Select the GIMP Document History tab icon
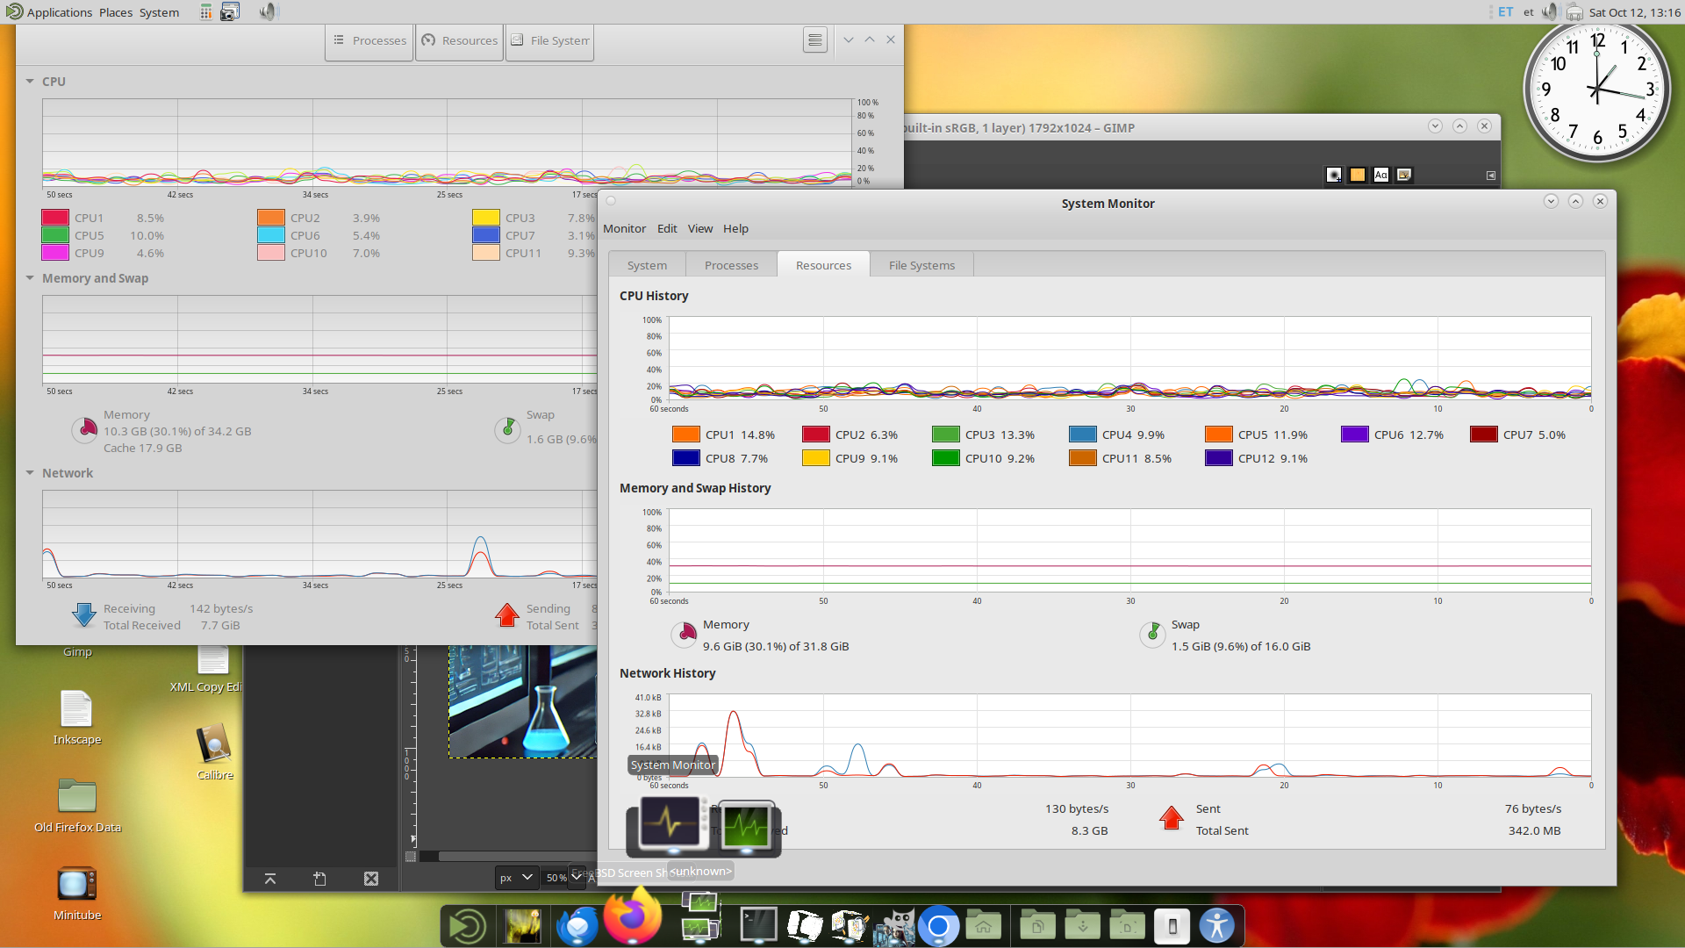Screen dimensions: 1685x948 [1404, 175]
